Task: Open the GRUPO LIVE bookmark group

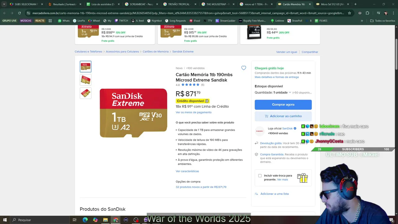Action: [9, 21]
